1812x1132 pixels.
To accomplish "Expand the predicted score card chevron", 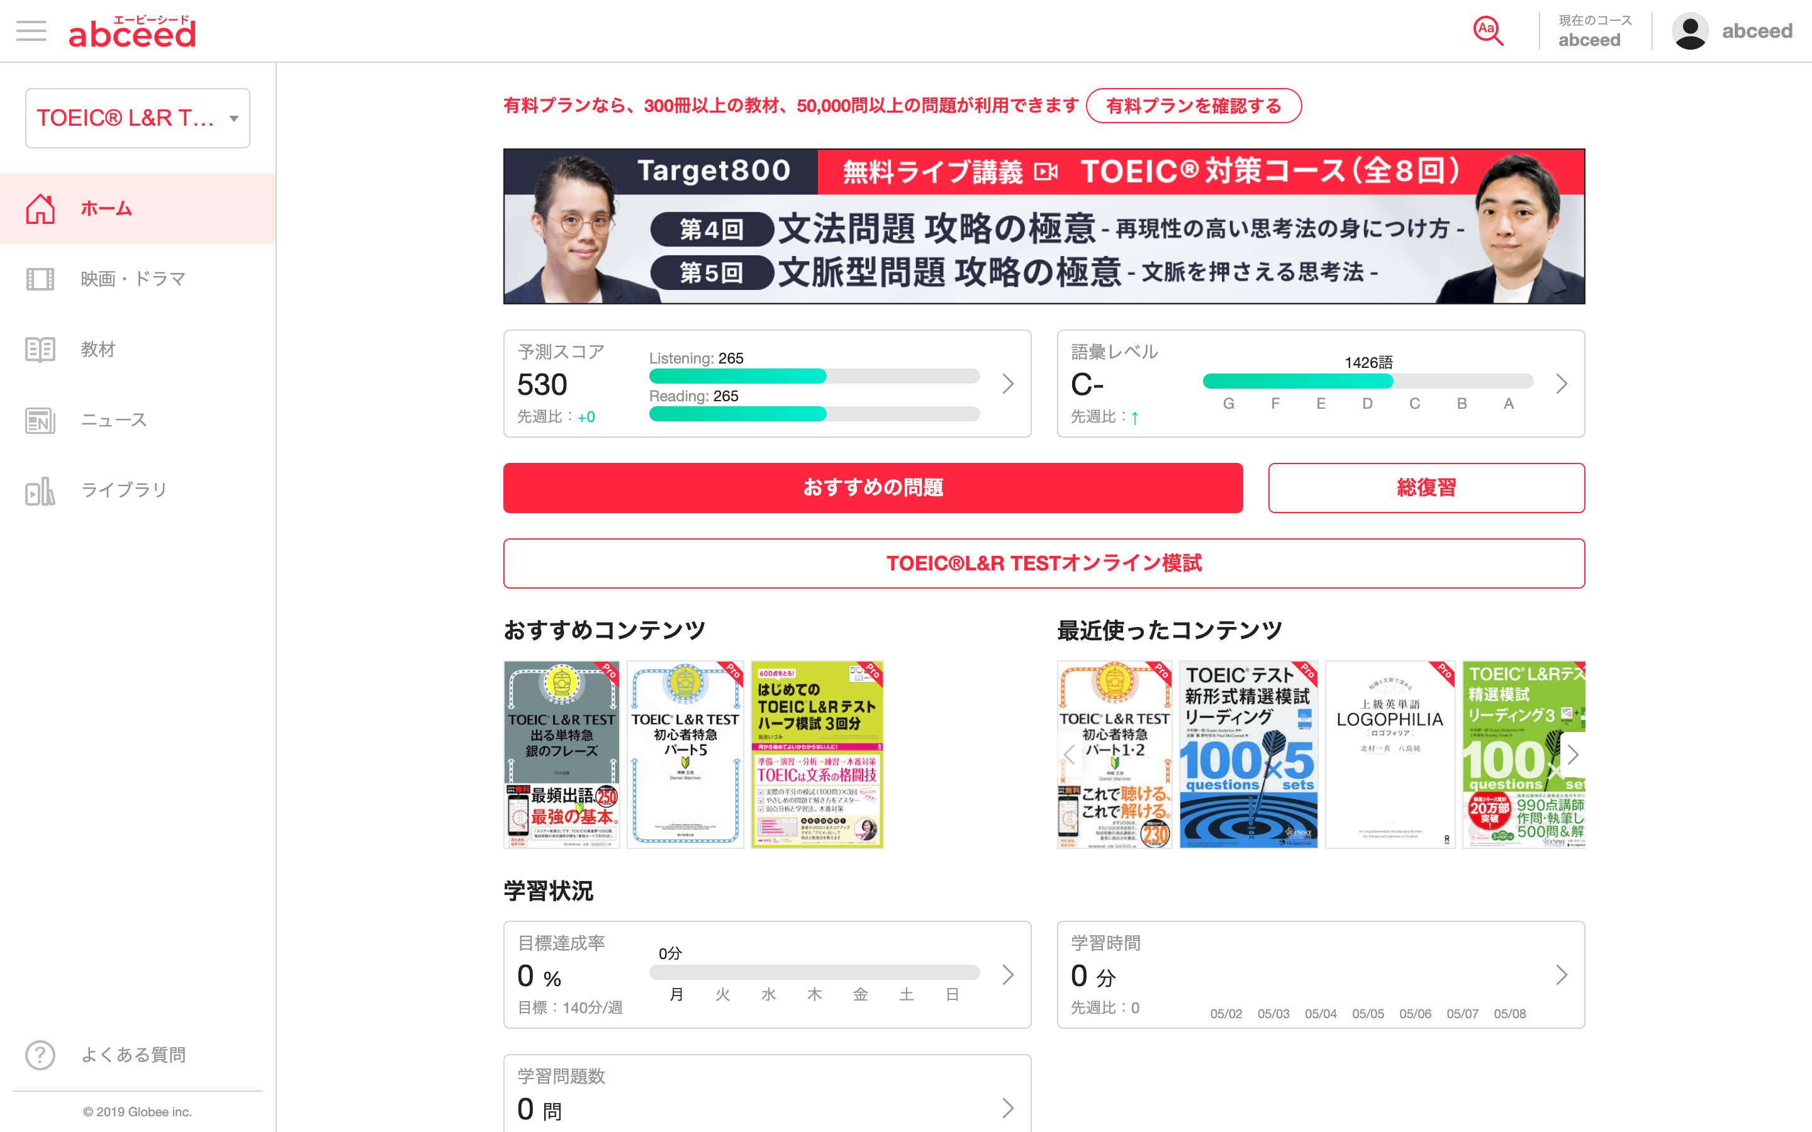I will pos(1008,384).
